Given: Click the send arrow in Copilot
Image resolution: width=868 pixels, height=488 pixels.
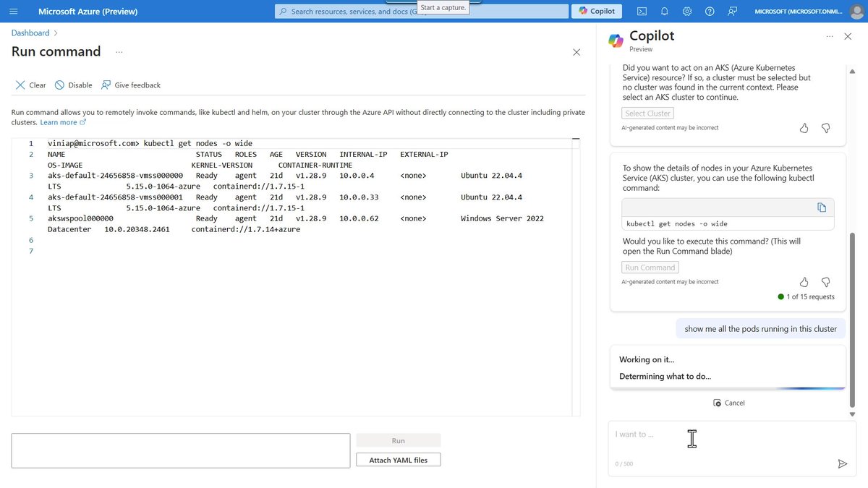Looking at the screenshot, I should (842, 463).
